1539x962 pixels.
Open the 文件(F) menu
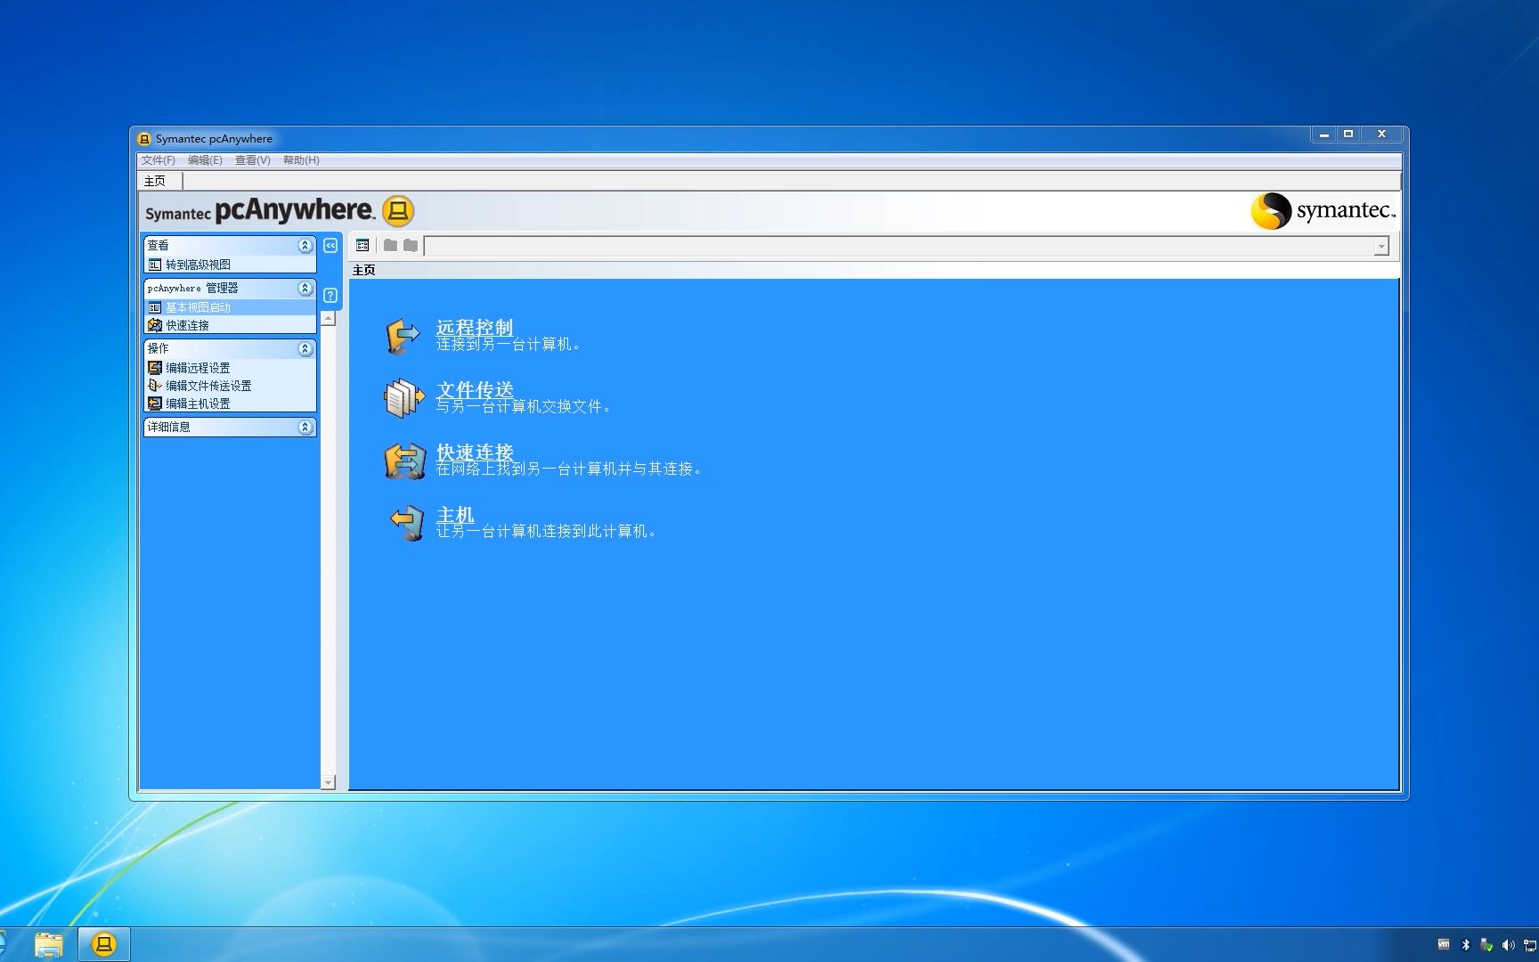tap(158, 160)
